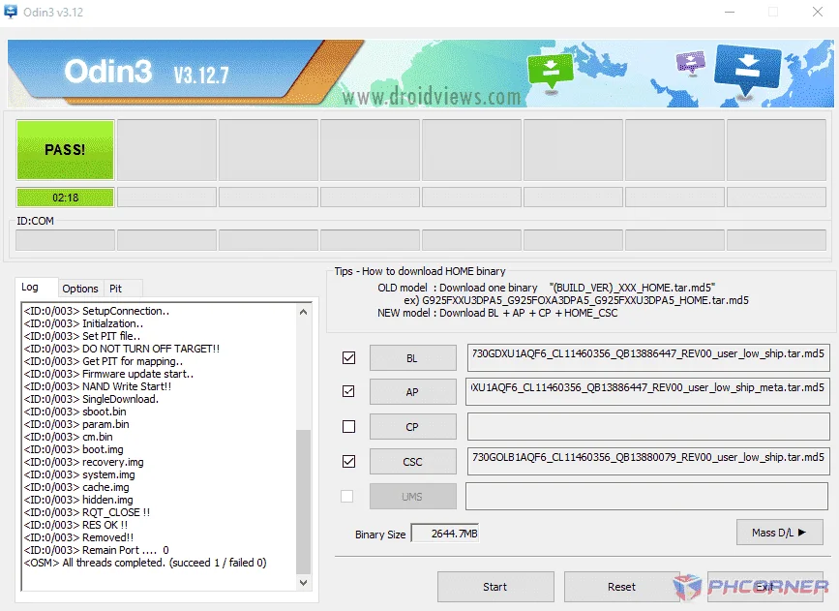Click the small purple download bubble icon
Viewport: 839px width, 611px height.
(x=691, y=62)
